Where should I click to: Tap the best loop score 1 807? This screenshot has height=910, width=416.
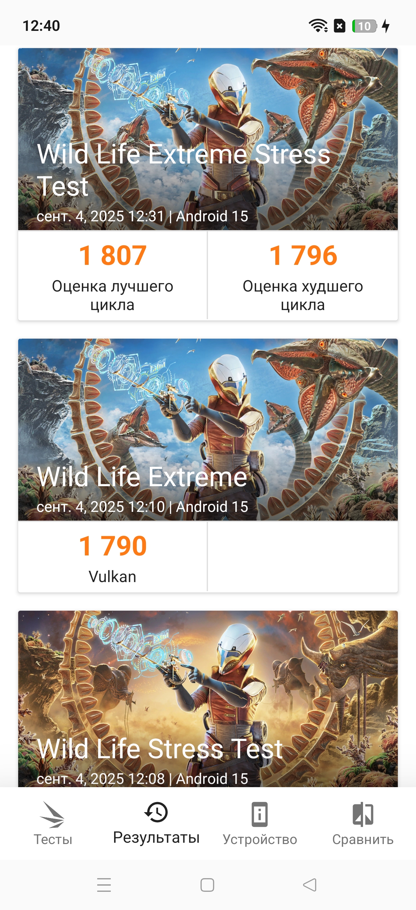point(113,255)
